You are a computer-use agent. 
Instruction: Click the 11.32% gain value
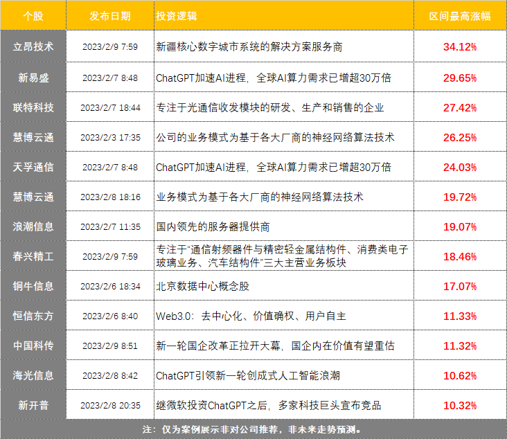pyautogui.click(x=460, y=346)
